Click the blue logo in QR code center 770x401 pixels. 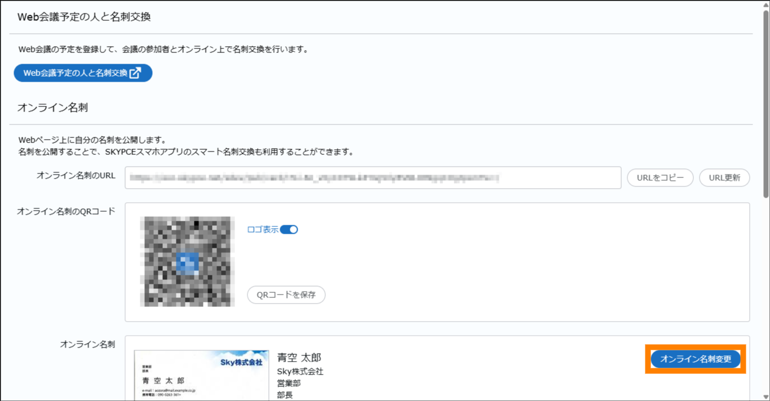click(187, 262)
